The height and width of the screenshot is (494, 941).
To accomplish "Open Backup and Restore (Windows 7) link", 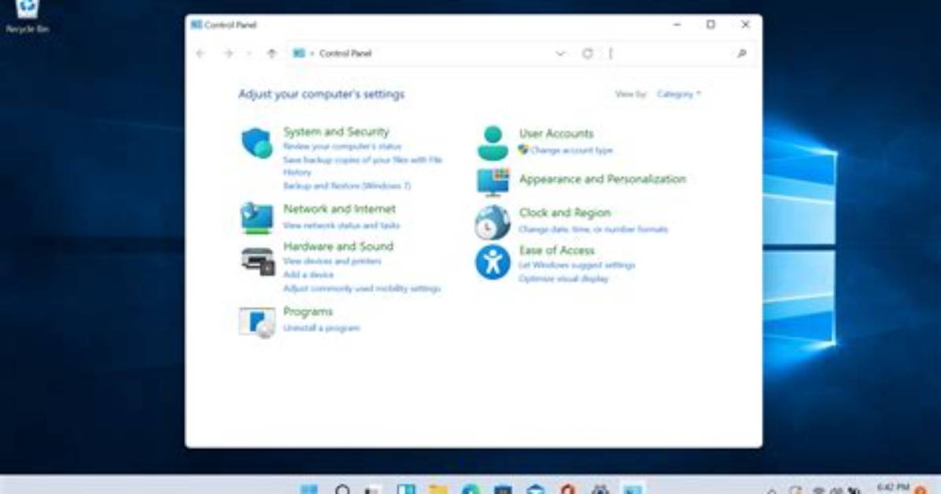I will coord(347,186).
